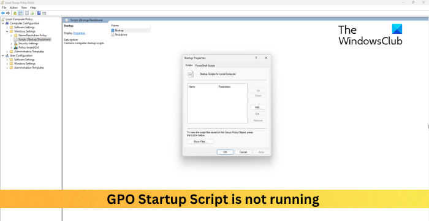Switch to the PowerShell Scripts tab
Screen dimensions: 429x221
(x=205, y=66)
